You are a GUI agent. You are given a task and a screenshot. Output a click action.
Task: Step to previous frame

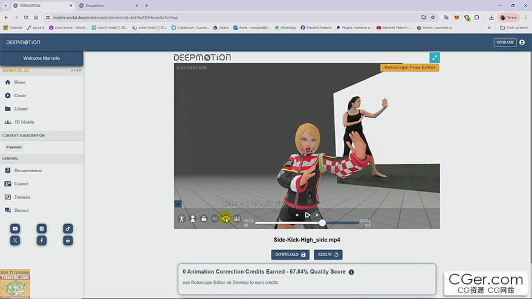click(x=297, y=215)
